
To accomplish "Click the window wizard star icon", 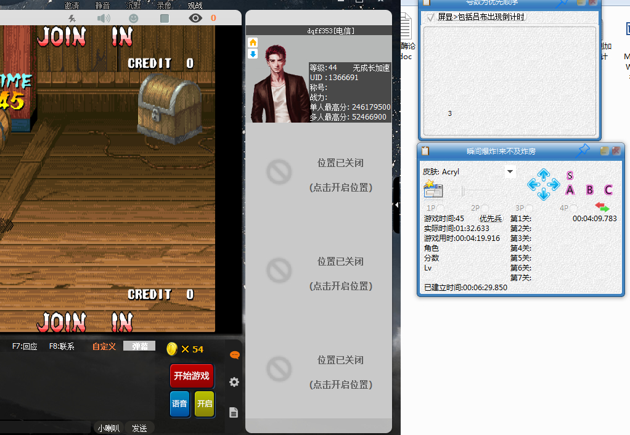I will tap(433, 189).
